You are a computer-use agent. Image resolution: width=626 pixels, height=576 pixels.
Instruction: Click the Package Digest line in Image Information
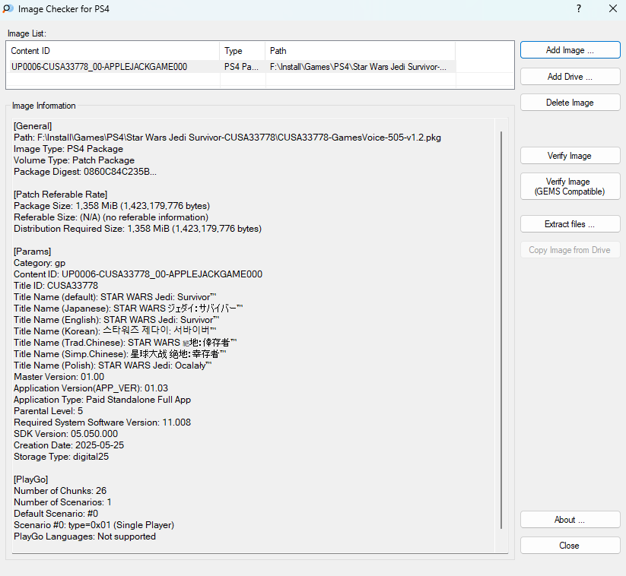point(85,172)
